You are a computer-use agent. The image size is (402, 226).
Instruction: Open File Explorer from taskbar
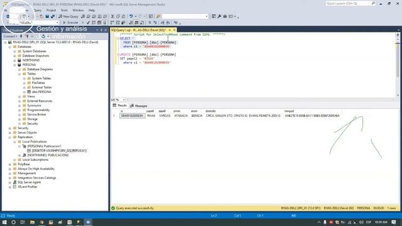tap(32, 222)
